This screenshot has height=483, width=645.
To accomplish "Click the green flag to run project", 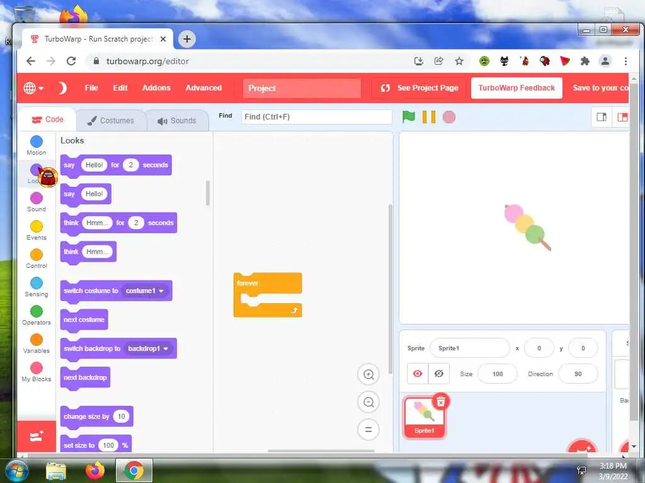I will point(408,117).
